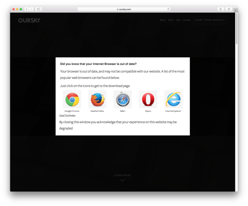Click the Internet Explorer label
The height and width of the screenshot is (206, 248).
[x=173, y=111]
